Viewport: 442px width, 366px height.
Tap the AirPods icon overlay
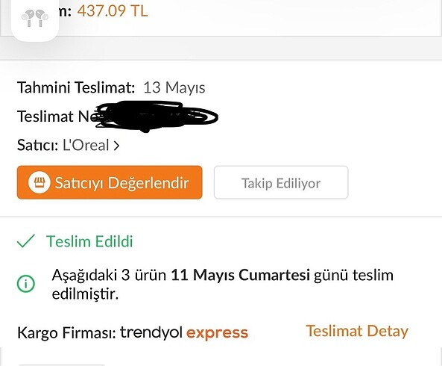click(35, 17)
